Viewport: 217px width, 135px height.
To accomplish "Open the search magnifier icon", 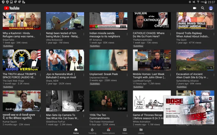I will tap(203, 8).
